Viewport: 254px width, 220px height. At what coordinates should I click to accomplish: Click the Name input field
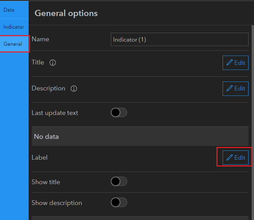coord(180,40)
